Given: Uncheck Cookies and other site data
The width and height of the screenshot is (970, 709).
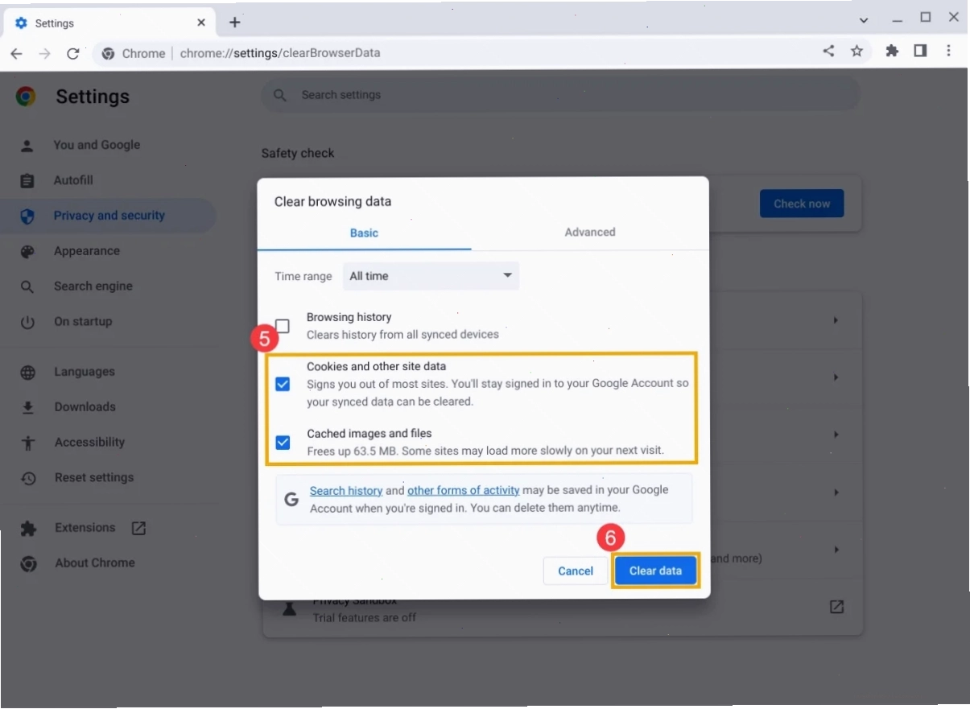Looking at the screenshot, I should click(283, 384).
